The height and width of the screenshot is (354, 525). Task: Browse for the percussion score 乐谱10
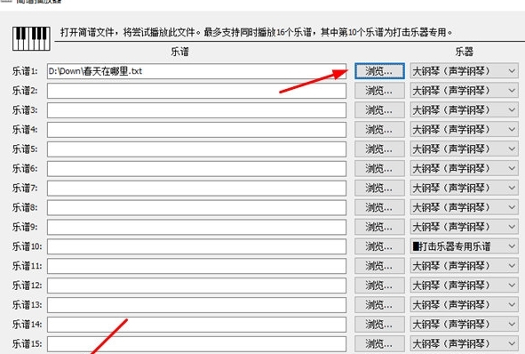(379, 246)
